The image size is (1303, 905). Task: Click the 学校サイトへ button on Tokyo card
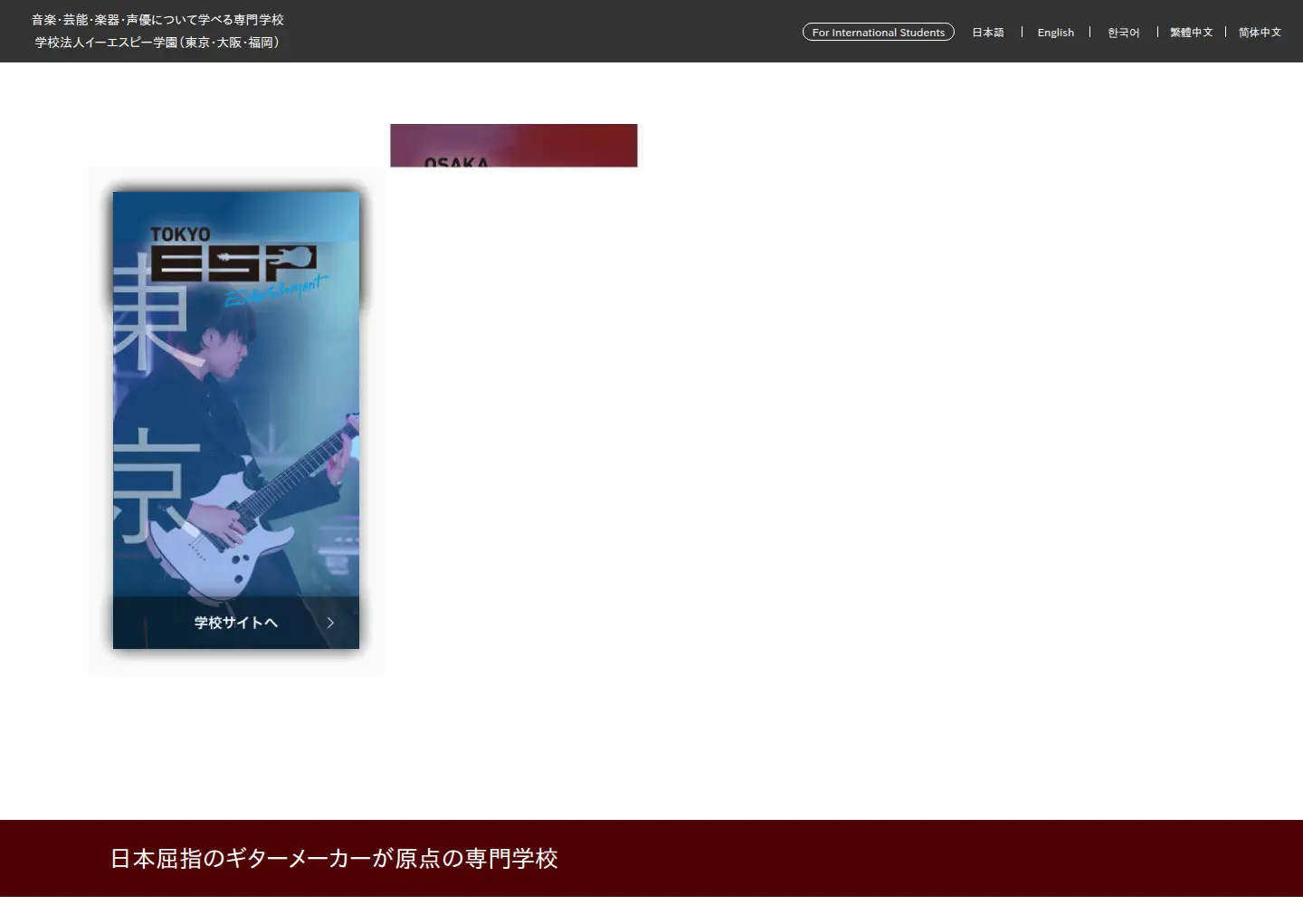(236, 623)
